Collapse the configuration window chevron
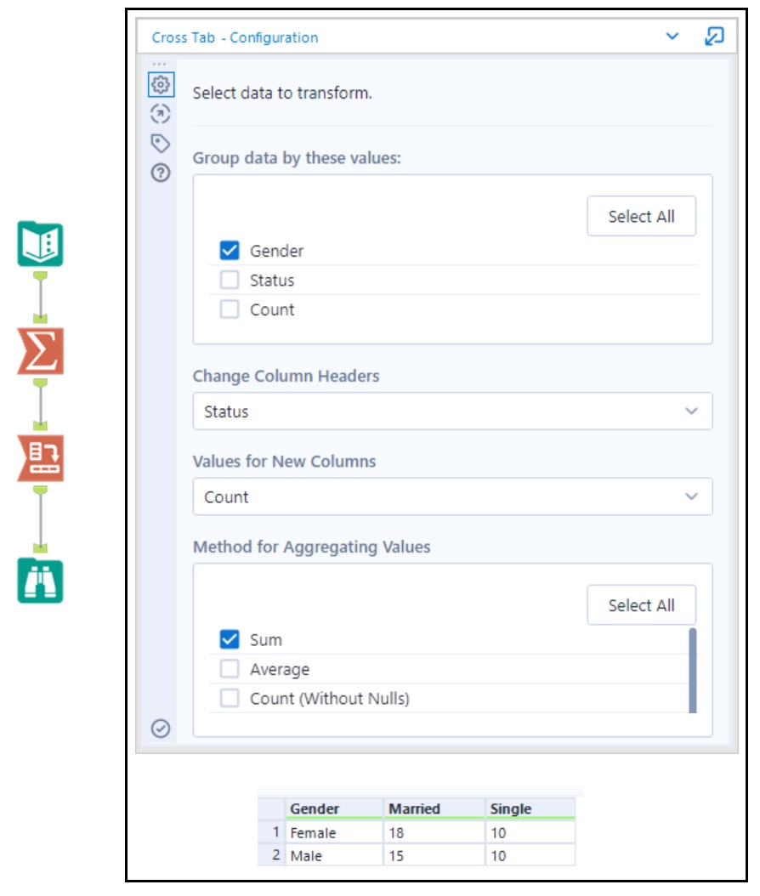760x896 pixels. [x=672, y=36]
